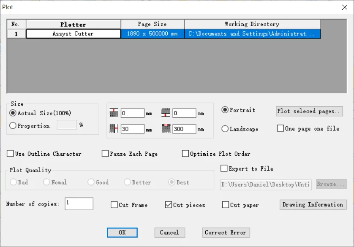Click Plot selected pages
This screenshot has width=354, height=247.
click(x=309, y=111)
